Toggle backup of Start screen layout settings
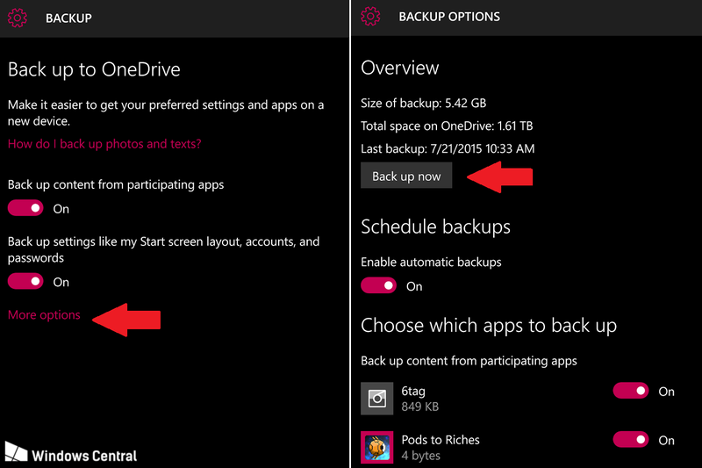The width and height of the screenshot is (702, 468). coord(25,281)
